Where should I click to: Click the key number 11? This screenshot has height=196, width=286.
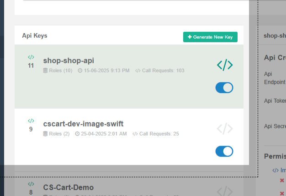click(31, 65)
